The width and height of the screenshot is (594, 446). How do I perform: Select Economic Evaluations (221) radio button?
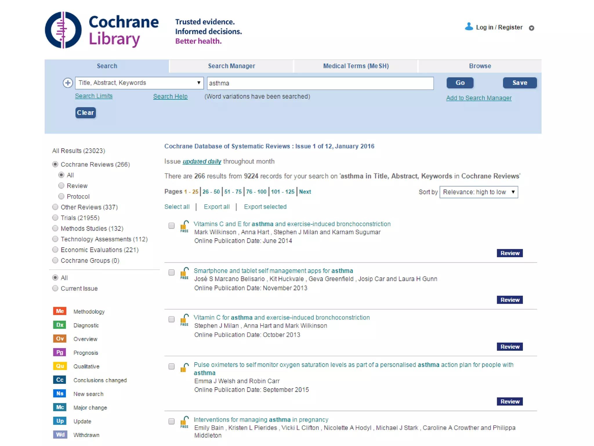point(55,250)
